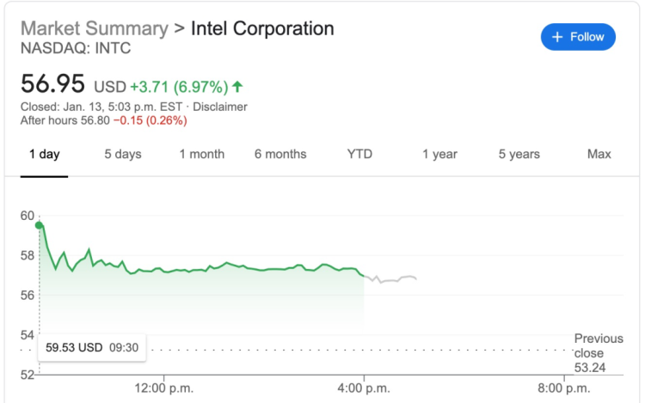Screen dimensions: 645x403
Task: Click the Intel Corporation title
Action: [x=262, y=28]
